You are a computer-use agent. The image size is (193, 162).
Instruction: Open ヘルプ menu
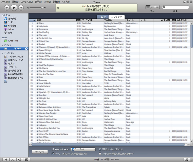click(x=66, y=2)
